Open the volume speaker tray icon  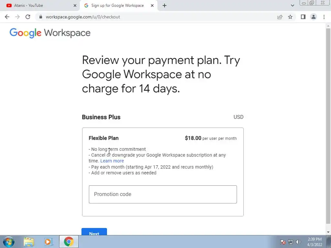click(x=298, y=242)
